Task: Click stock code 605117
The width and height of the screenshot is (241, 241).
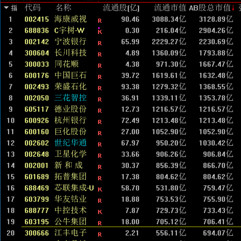Action: pyautogui.click(x=37, y=109)
